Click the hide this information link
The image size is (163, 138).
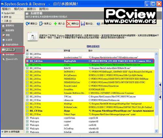coord(93,46)
